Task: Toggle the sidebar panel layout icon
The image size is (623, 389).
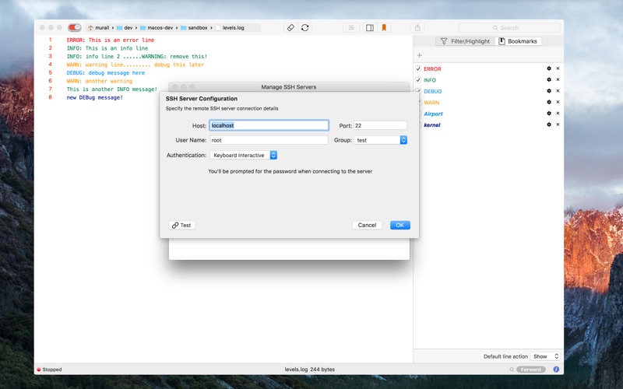Action: click(x=369, y=27)
